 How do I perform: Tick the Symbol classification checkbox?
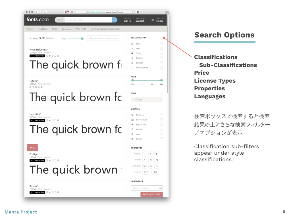161,63
